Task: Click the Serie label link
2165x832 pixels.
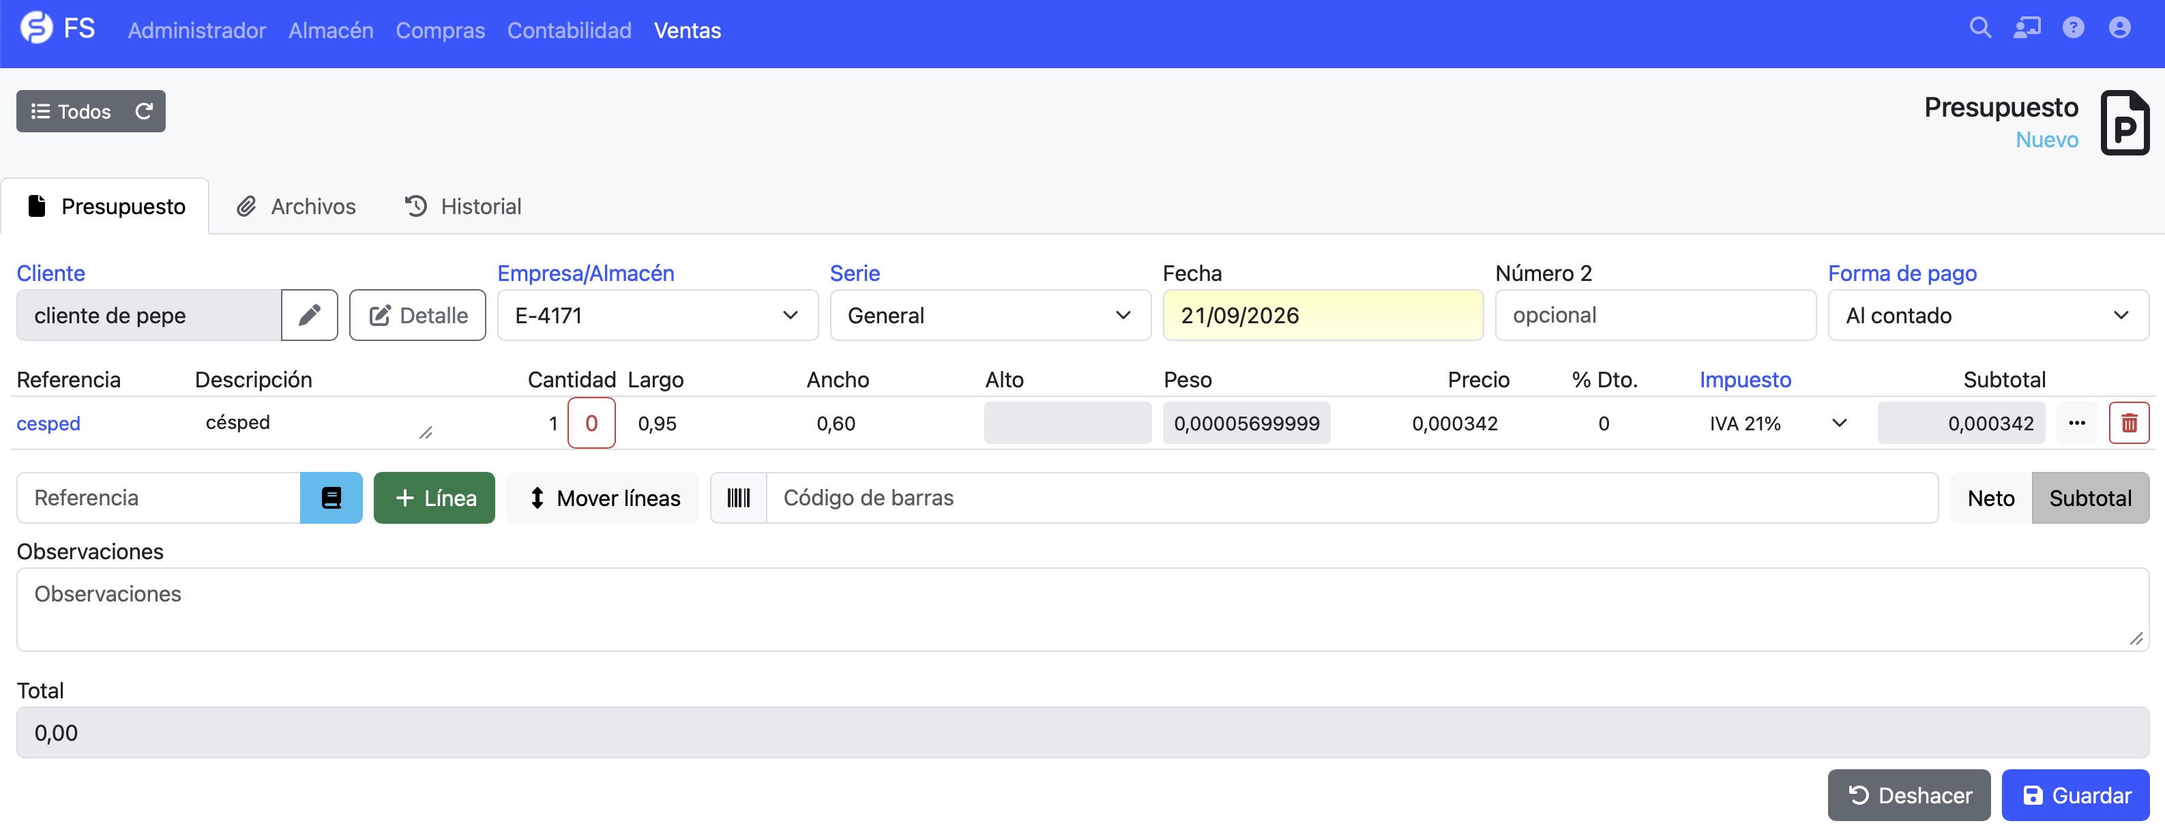Action: pyautogui.click(x=855, y=273)
